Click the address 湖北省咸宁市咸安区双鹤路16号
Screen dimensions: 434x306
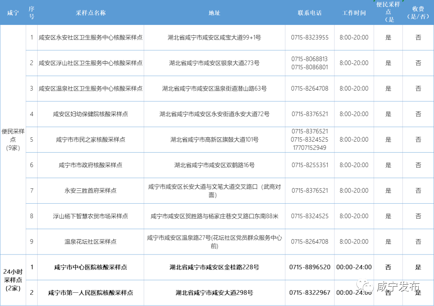coord(214,165)
